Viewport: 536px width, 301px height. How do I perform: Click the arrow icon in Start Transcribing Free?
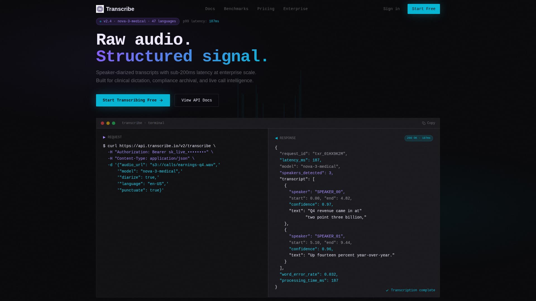click(161, 100)
